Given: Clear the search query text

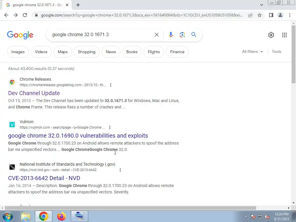Looking at the screenshot, I should click(156, 35).
